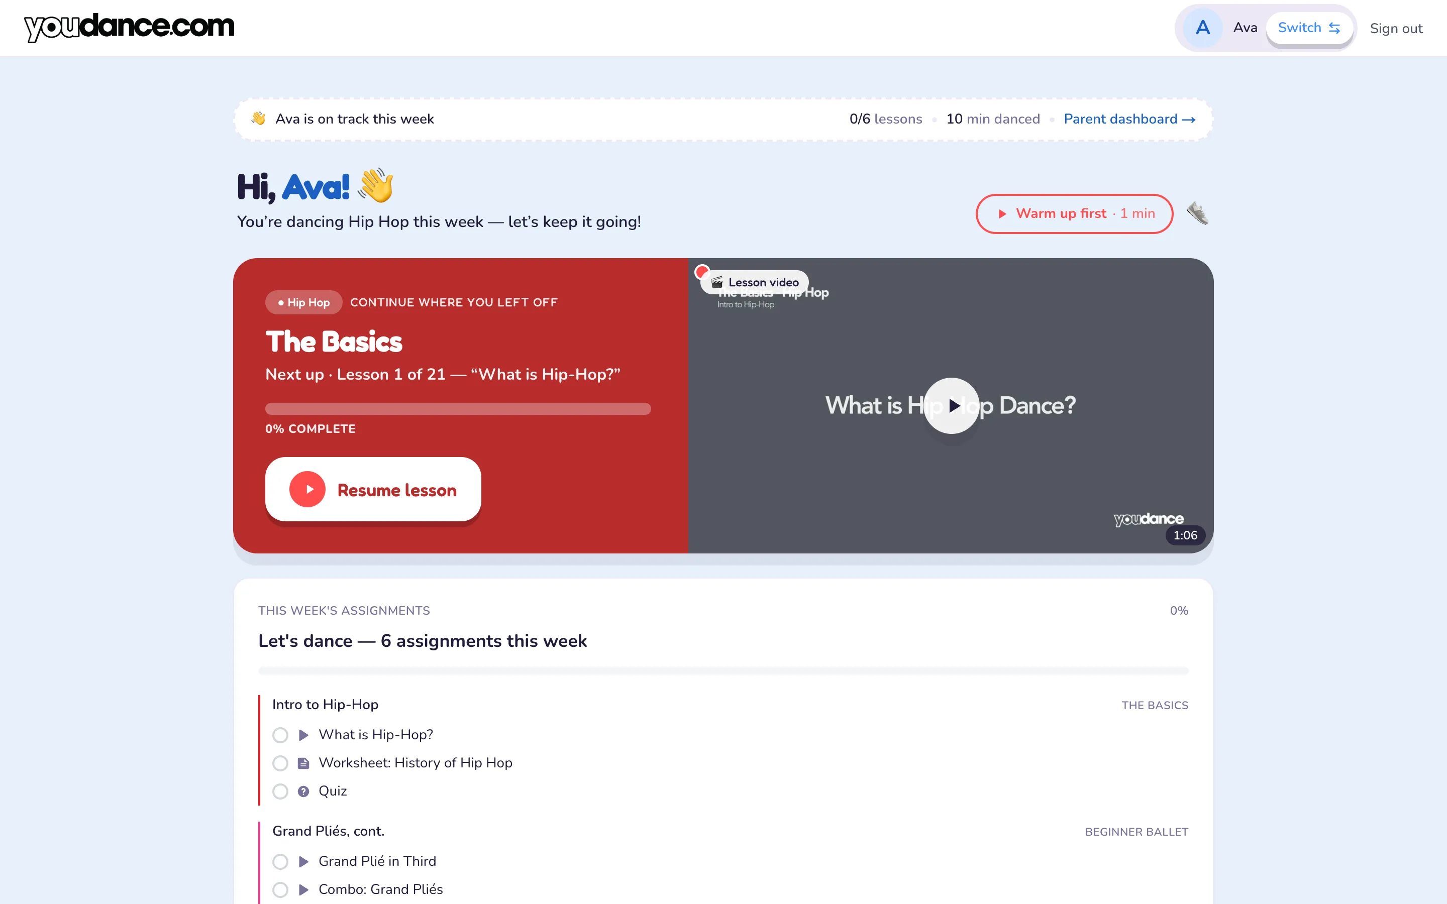Image resolution: width=1447 pixels, height=904 pixels.
Task: Mark What is Hip-Hop? as done
Action: pos(280,735)
